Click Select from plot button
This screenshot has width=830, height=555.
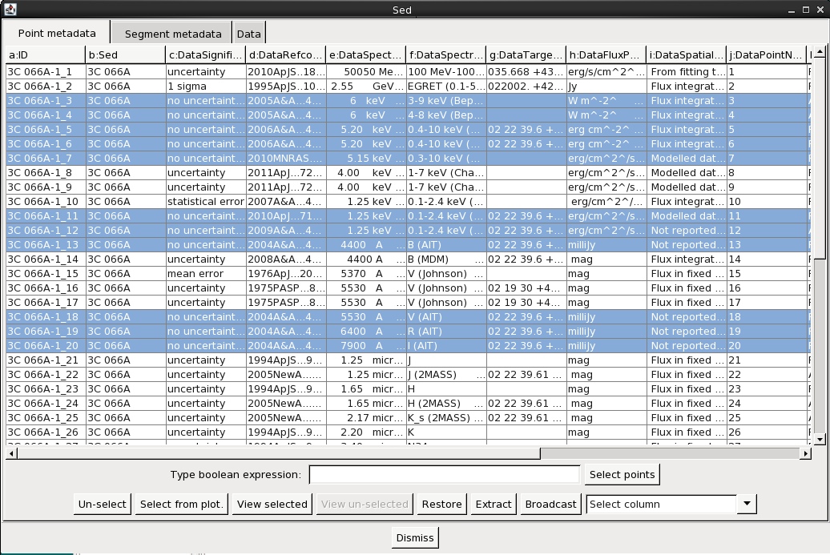click(182, 505)
